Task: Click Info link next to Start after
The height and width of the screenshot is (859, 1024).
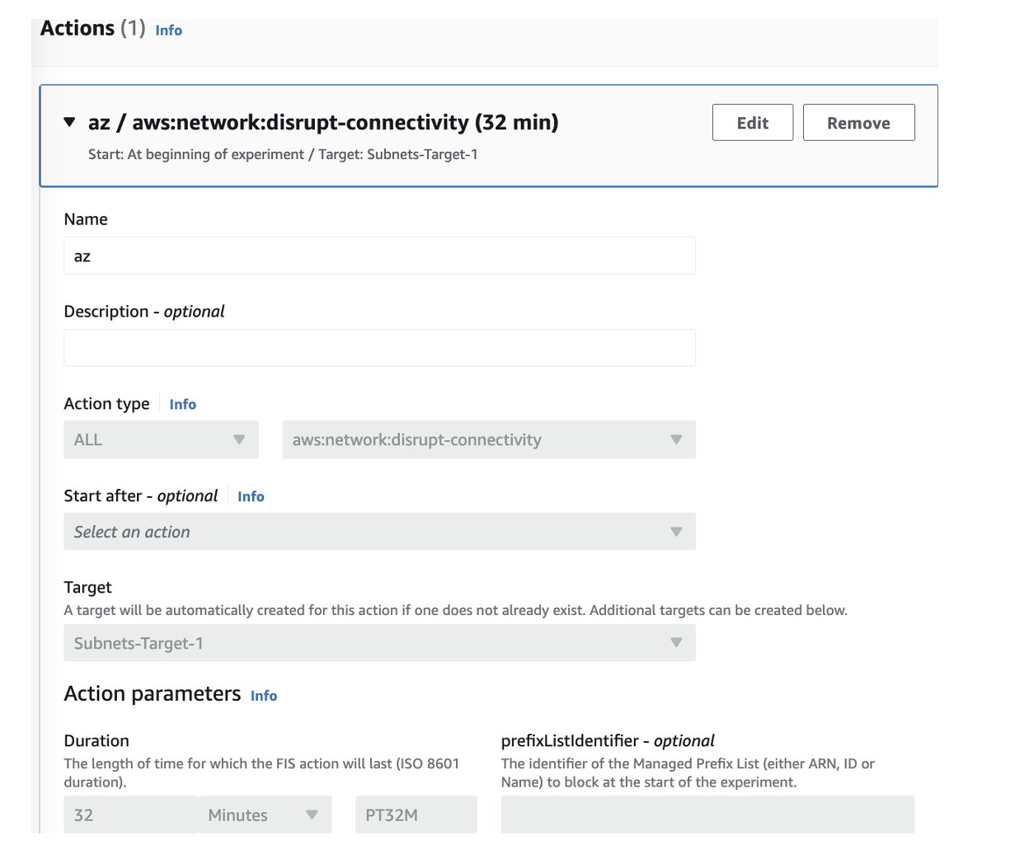Action: tap(251, 496)
